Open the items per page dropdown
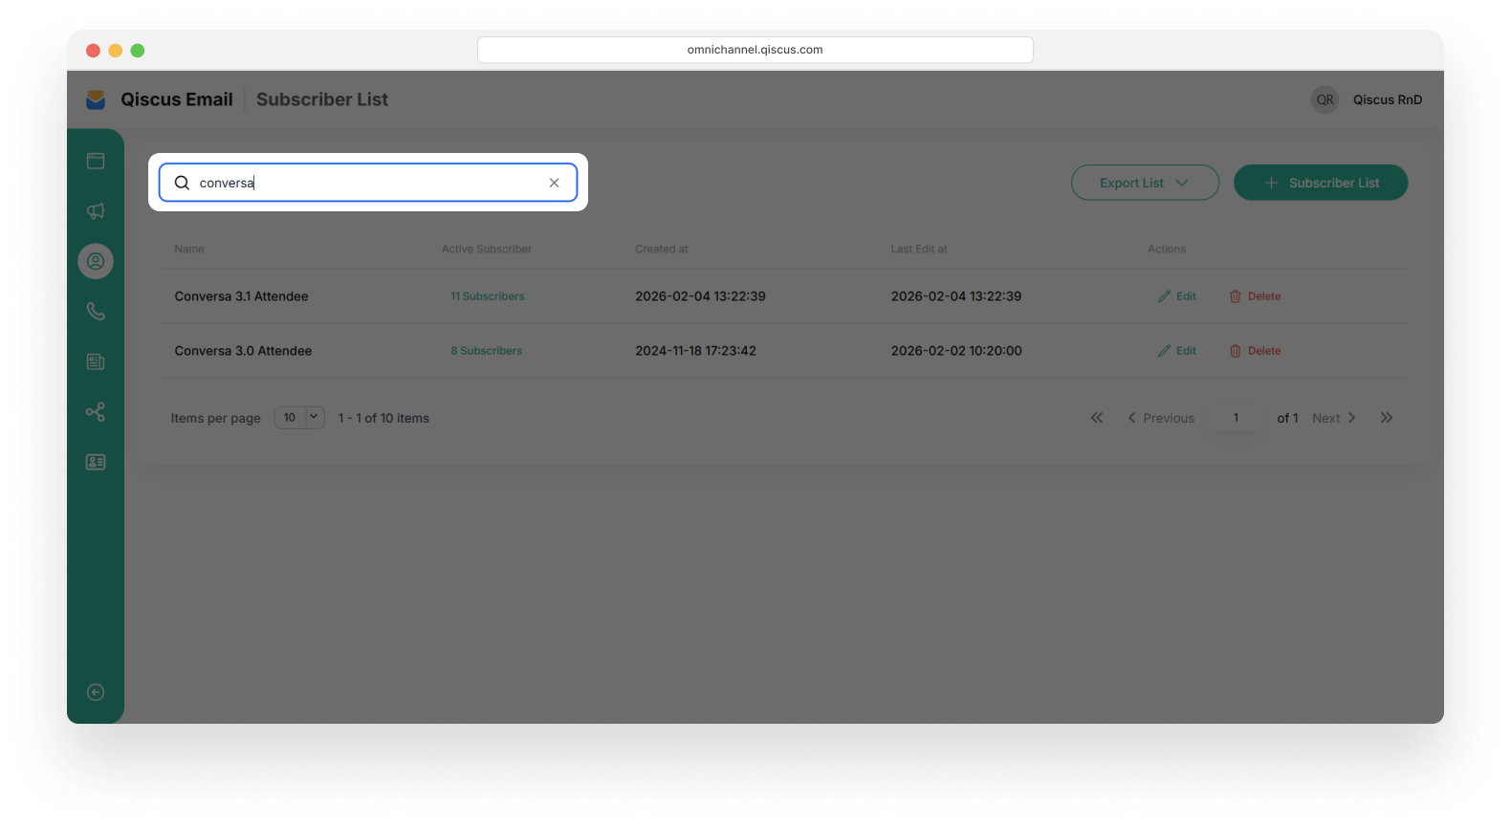 (x=299, y=418)
